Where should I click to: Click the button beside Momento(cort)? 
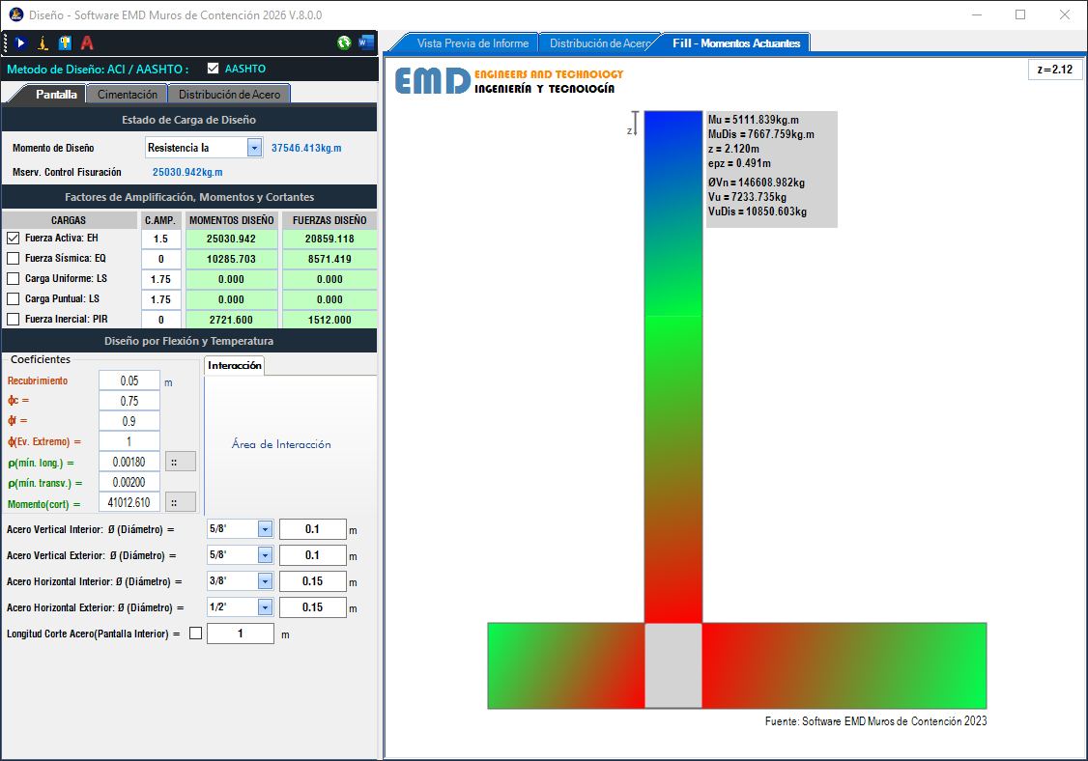pos(181,502)
